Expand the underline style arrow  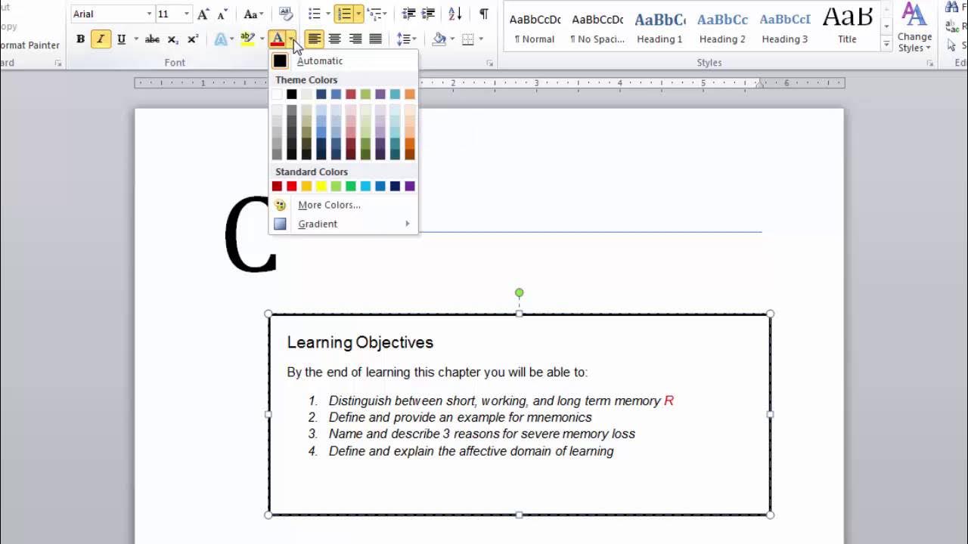pyautogui.click(x=136, y=39)
